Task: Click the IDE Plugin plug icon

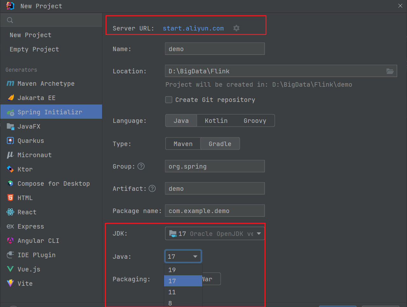Action: (10, 255)
